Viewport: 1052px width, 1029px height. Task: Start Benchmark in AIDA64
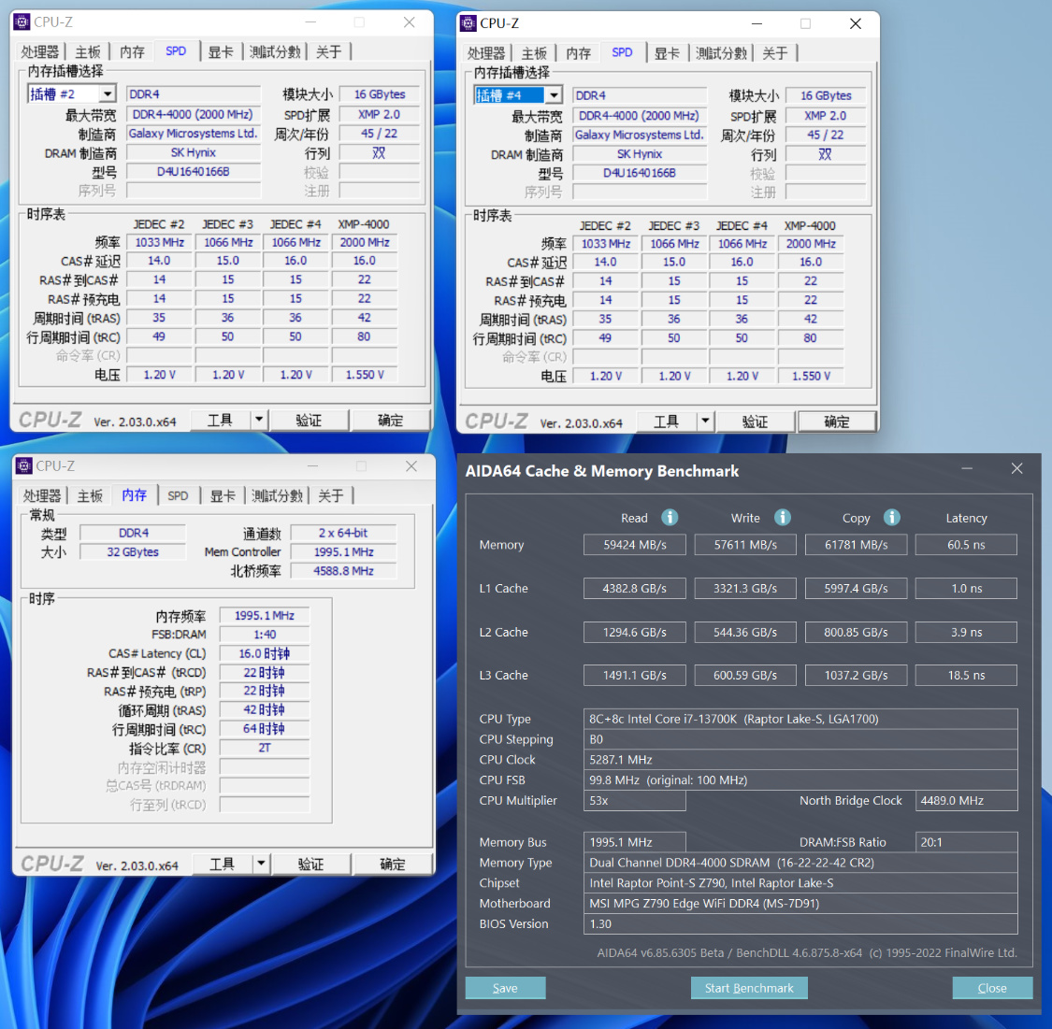click(749, 988)
